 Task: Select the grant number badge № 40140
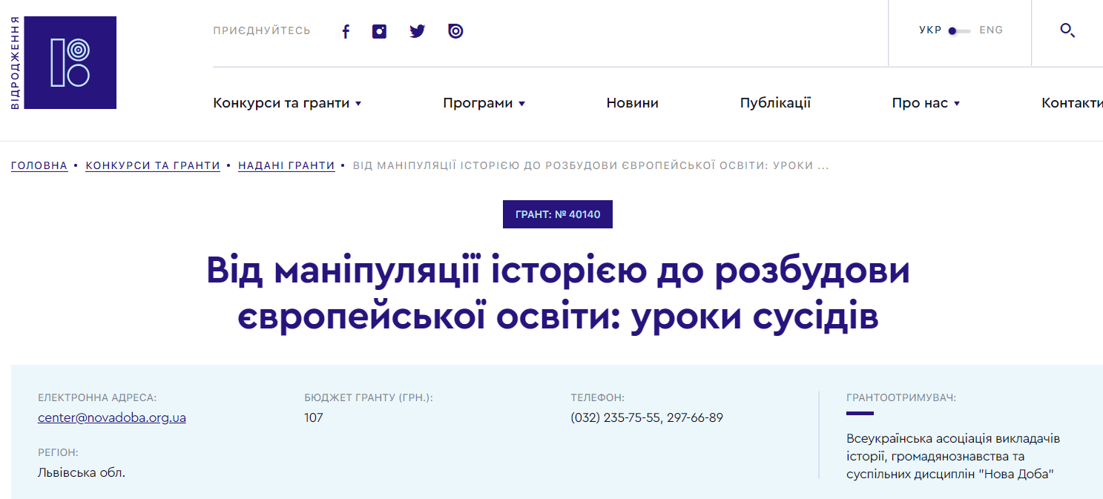(557, 214)
